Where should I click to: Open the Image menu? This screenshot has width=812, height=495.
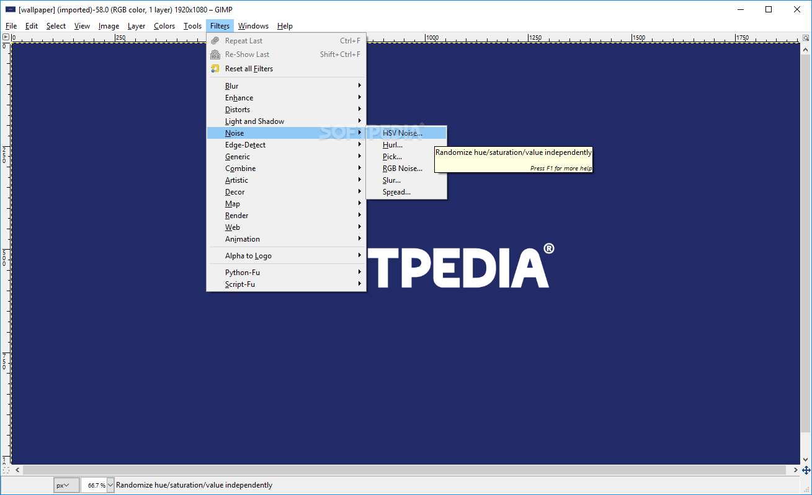pyautogui.click(x=109, y=26)
